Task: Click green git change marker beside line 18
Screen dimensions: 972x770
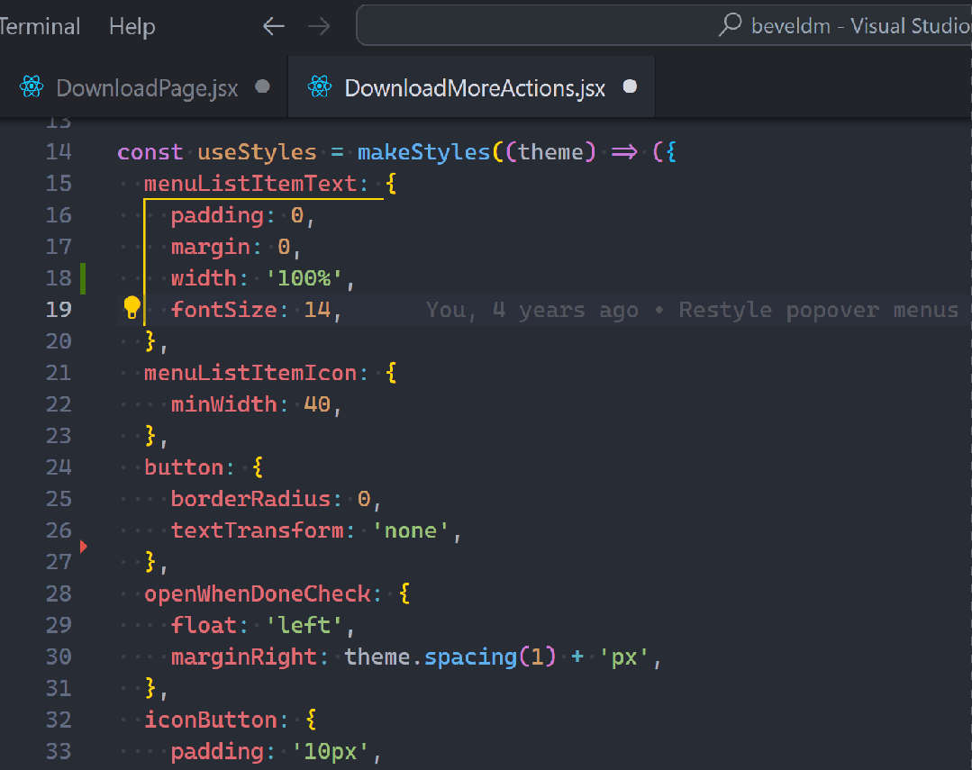Action: 83,278
